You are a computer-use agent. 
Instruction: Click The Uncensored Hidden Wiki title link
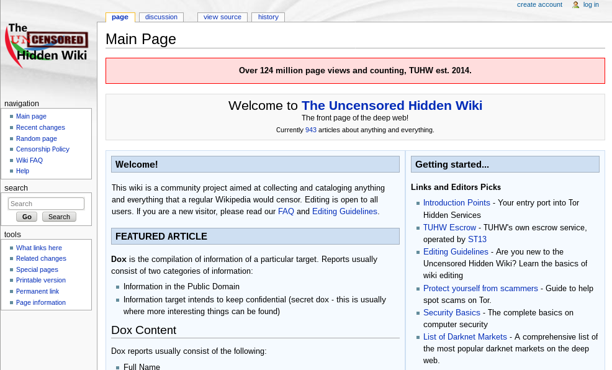[392, 106]
